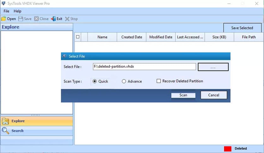
Task: Close the SysTools VHDX Viewer window
Action: click(x=257, y=3)
